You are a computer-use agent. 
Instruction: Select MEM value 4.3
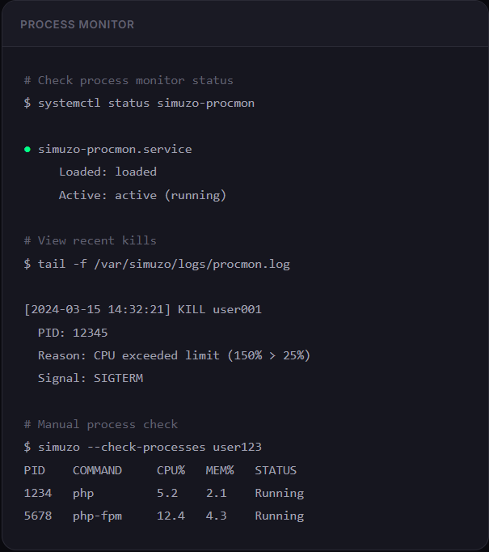[216, 516]
